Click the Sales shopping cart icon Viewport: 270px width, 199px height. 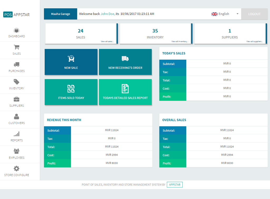click(17, 47)
